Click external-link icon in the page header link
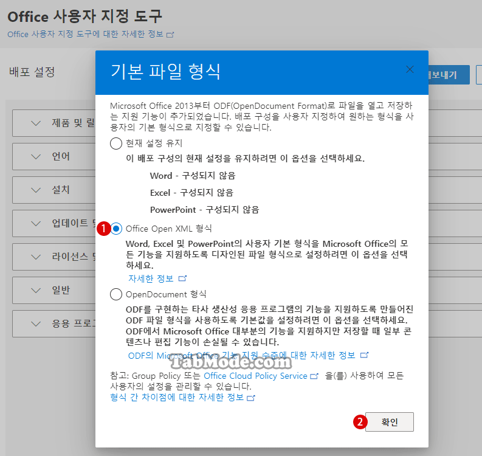Viewport: 482px width, 456px height. pyautogui.click(x=170, y=35)
